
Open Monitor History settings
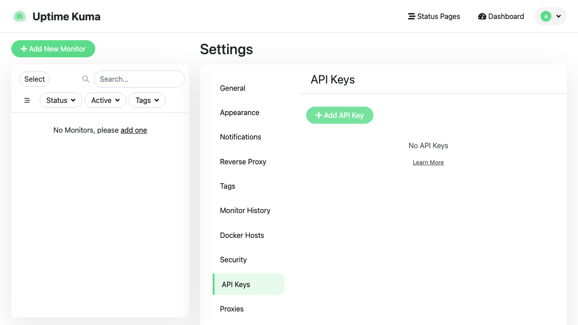point(248,210)
